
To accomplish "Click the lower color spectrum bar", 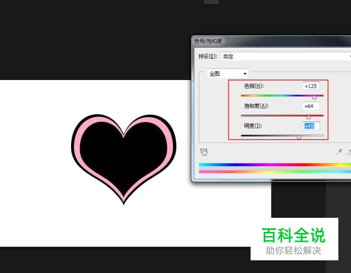I will click(275, 172).
